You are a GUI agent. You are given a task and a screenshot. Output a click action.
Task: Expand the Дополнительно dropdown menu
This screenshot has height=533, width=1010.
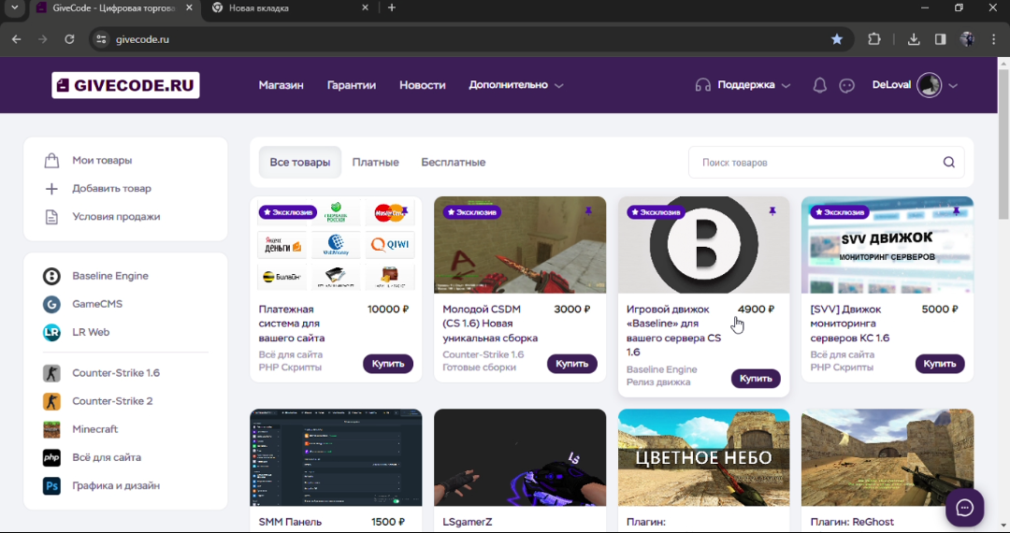click(515, 85)
